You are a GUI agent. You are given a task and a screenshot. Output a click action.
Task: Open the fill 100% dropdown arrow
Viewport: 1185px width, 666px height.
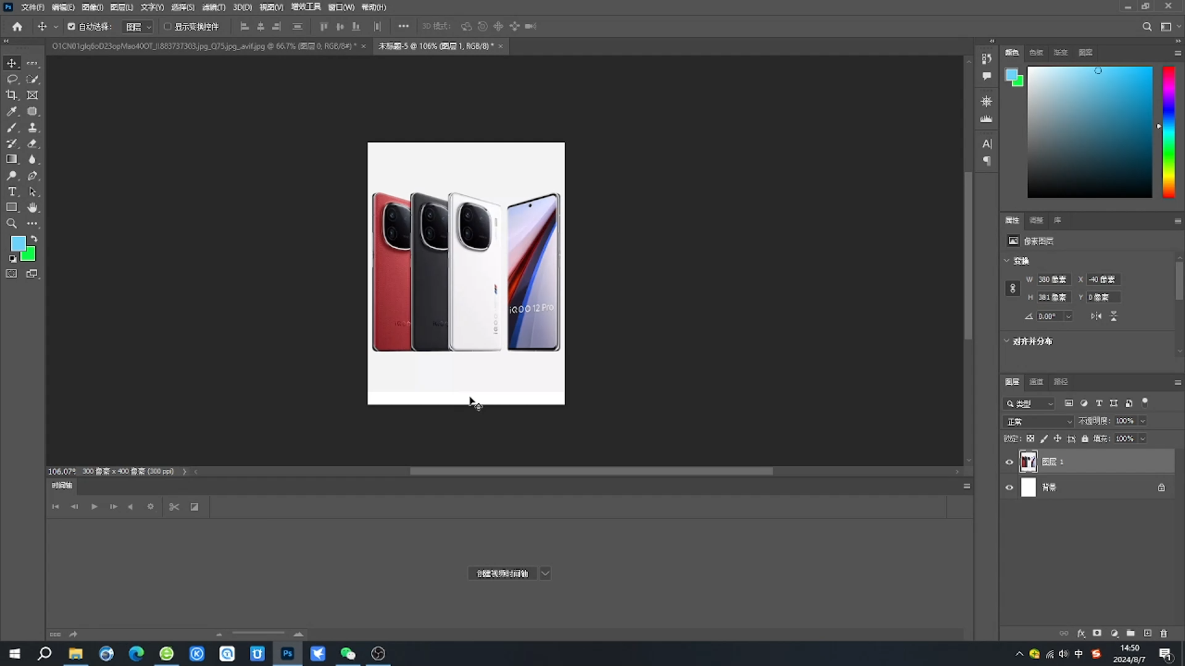pyautogui.click(x=1143, y=439)
